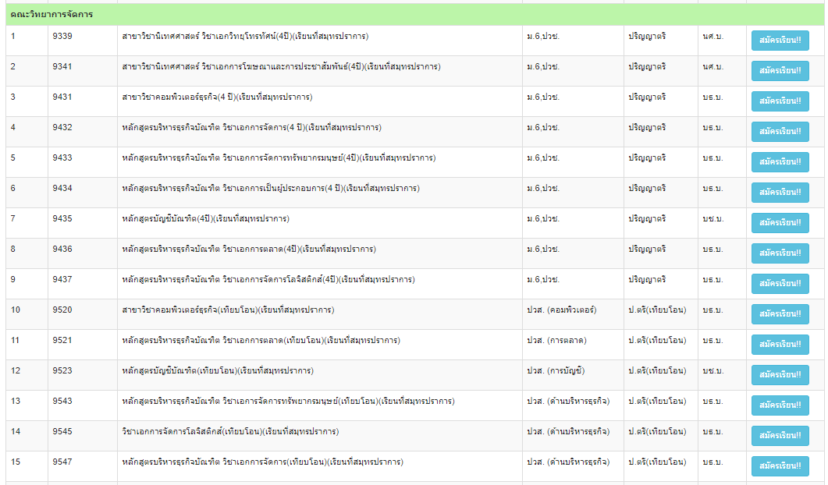
Task: Apply for accounting program 9435
Action: [780, 223]
